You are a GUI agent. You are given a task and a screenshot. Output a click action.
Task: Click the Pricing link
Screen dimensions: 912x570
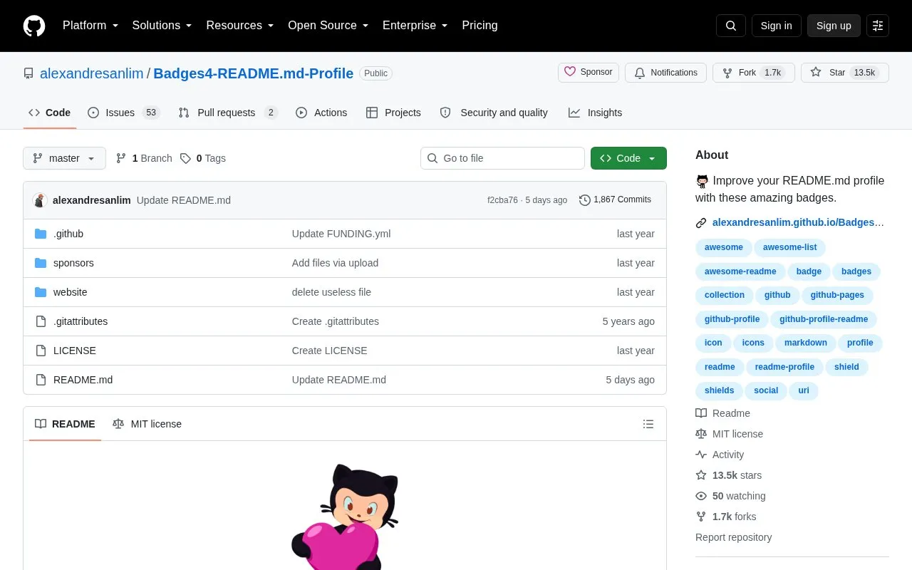480,26
